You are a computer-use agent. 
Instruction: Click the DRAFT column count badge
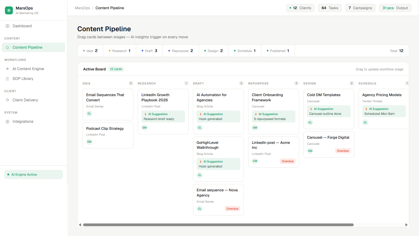pyautogui.click(x=241, y=83)
